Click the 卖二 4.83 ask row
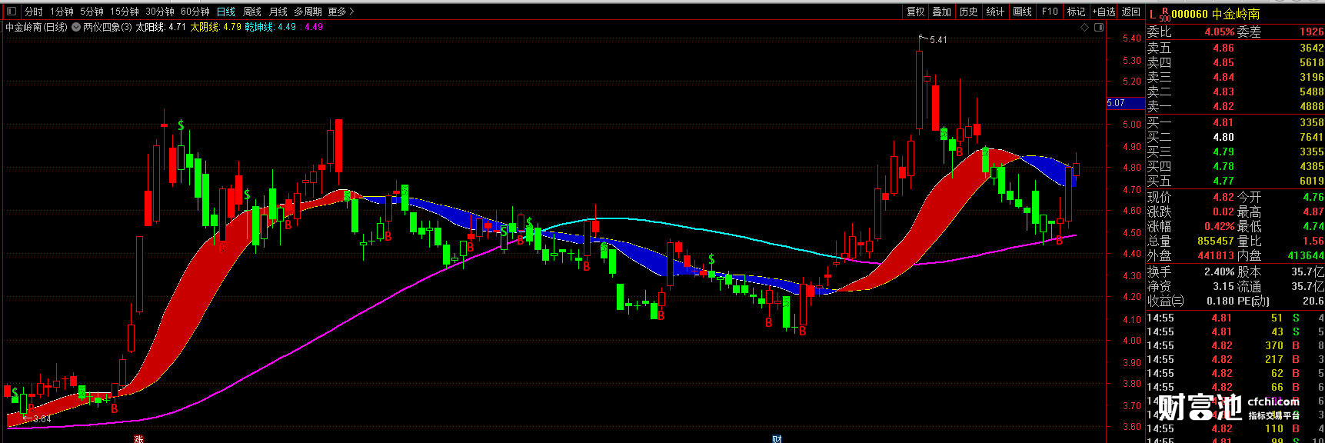The width and height of the screenshot is (1325, 443). (1235, 92)
